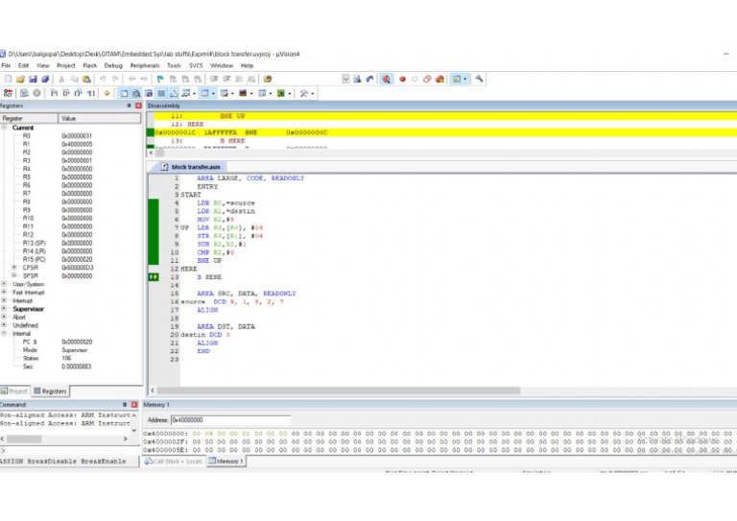The image size is (737, 521).
Task: Click the Start/Stop Debug Session icon
Action: point(386,79)
